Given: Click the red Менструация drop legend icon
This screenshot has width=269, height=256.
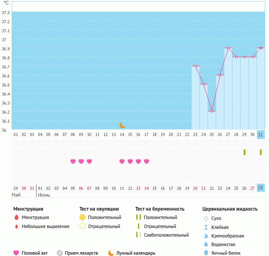Looking at the screenshot, I should [16, 218].
